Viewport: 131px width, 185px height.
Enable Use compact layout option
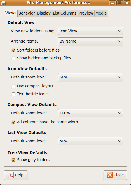coord(13,86)
